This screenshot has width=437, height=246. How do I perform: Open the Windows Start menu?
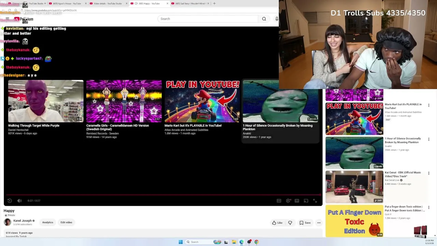pyautogui.click(x=181, y=242)
